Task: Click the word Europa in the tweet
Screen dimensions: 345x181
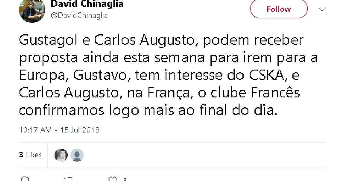Action: pyautogui.click(x=44, y=76)
